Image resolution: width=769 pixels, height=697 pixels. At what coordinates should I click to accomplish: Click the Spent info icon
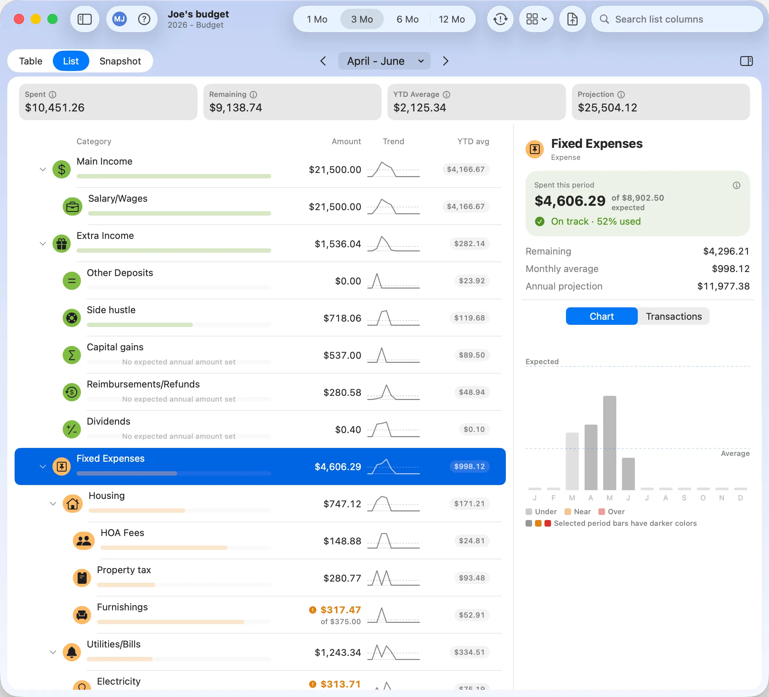tap(52, 95)
